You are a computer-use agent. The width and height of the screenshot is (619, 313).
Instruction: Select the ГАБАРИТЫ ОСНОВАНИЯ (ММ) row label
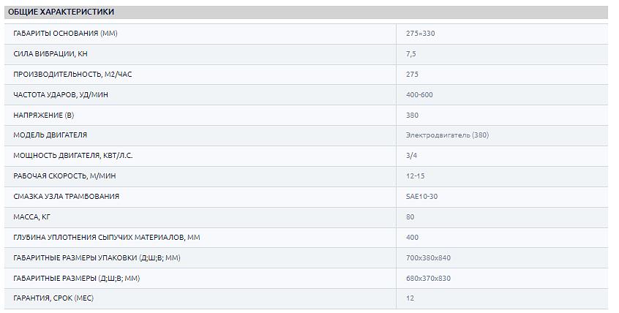[x=66, y=34]
